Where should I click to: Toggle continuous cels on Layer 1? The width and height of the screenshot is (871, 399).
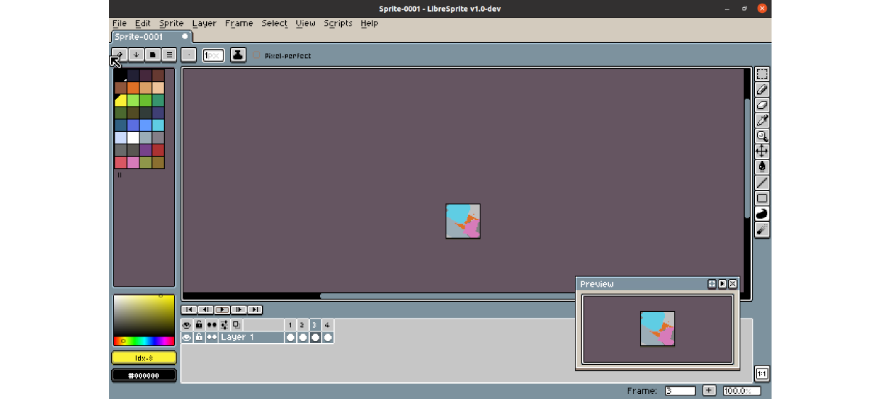211,337
